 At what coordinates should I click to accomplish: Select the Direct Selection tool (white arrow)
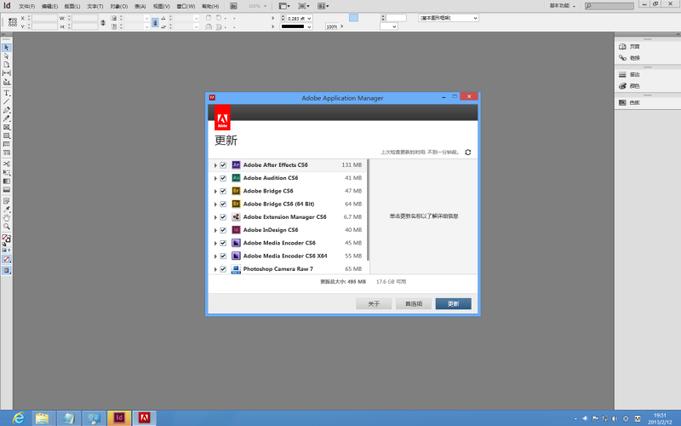7,56
